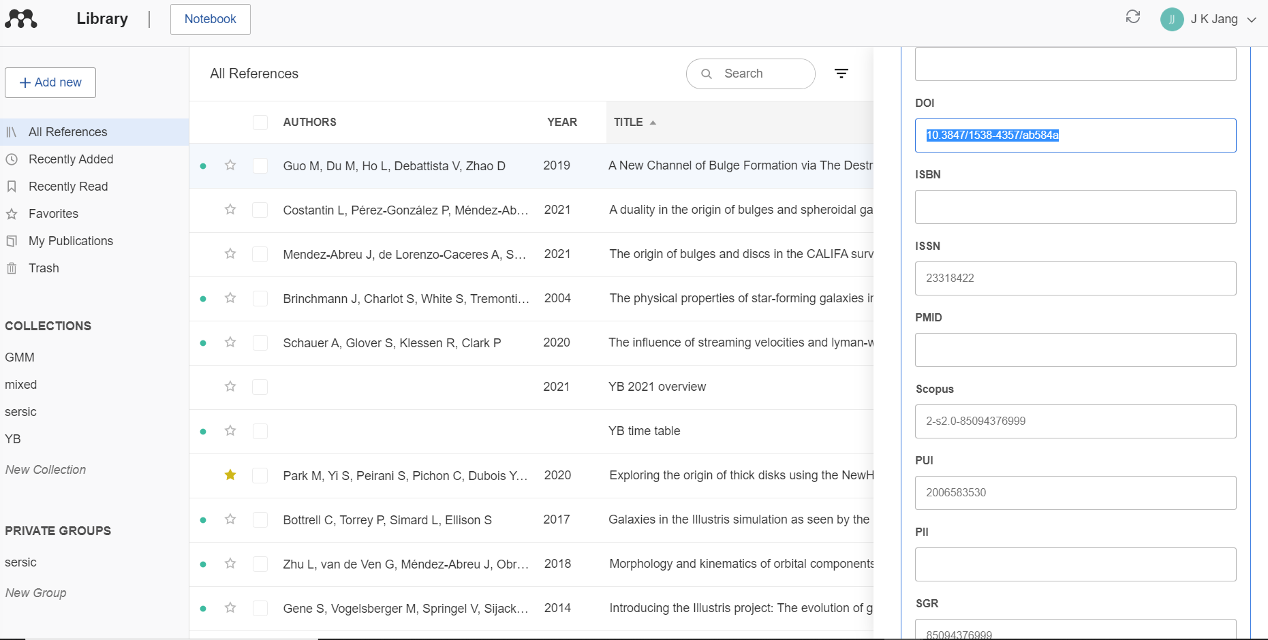
Task: Click the ISSN input field
Action: pyautogui.click(x=1075, y=278)
